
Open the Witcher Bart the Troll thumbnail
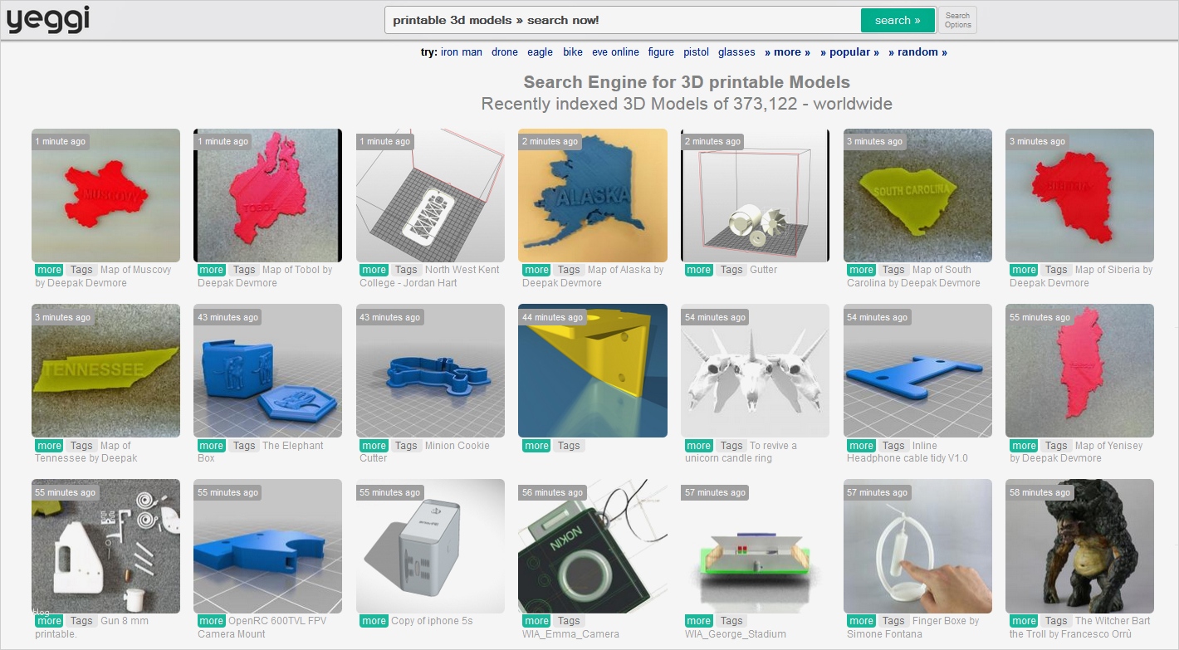point(1079,546)
